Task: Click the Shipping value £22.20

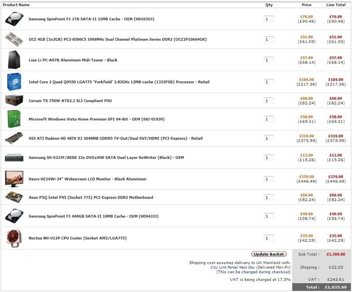Action: coord(336,267)
